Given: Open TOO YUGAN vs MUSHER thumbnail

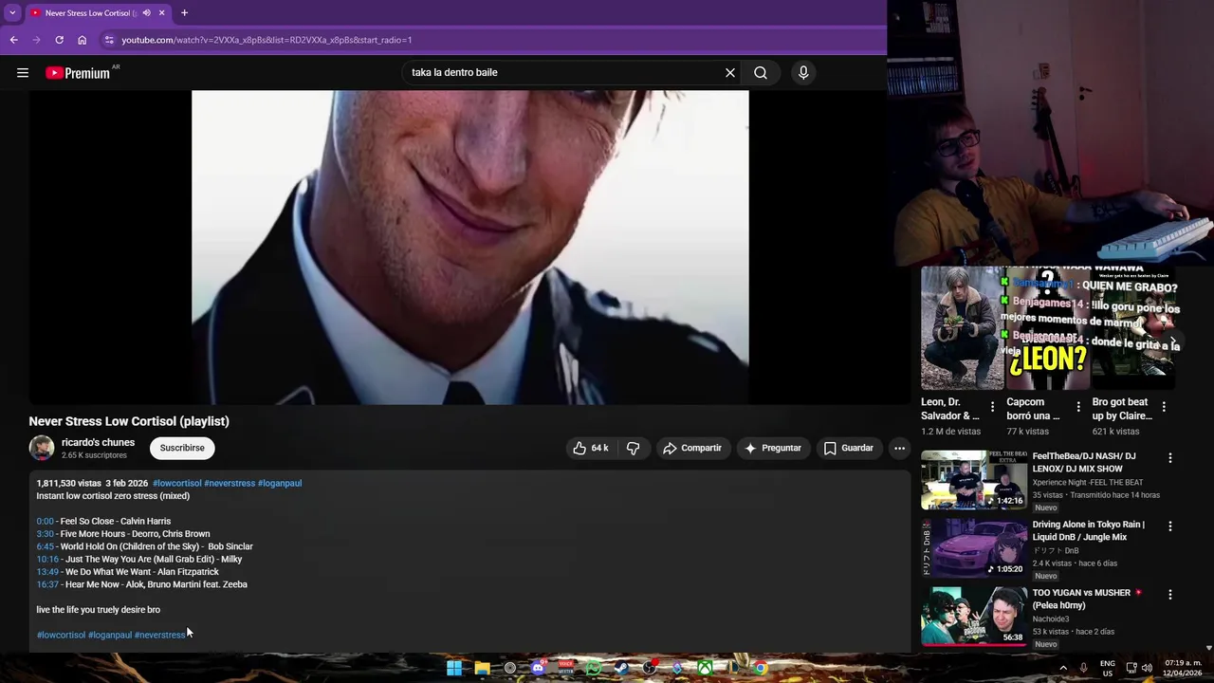Looking at the screenshot, I should (x=974, y=617).
